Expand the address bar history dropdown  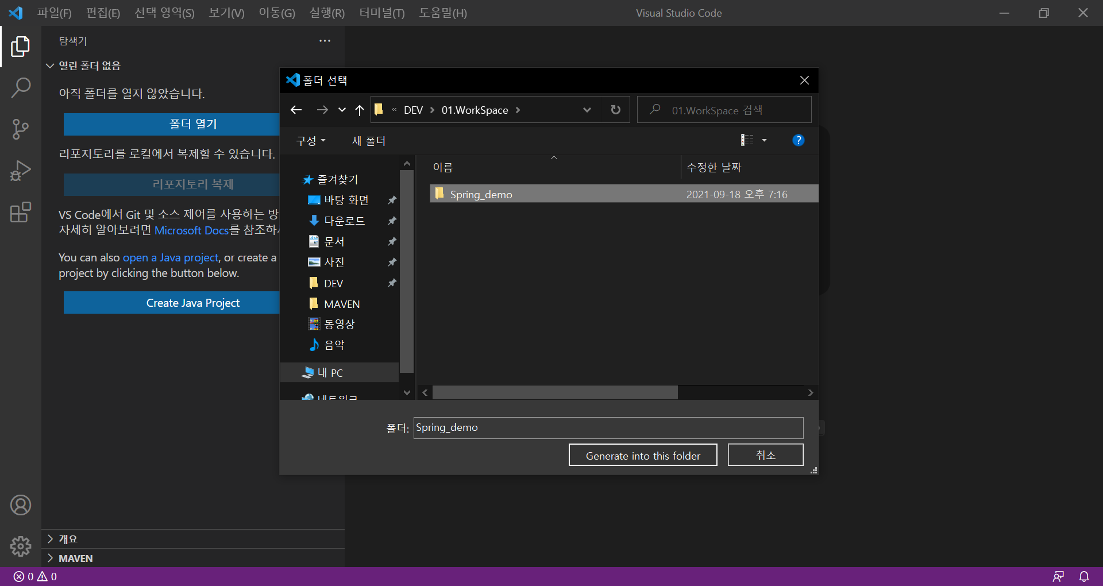pos(587,110)
